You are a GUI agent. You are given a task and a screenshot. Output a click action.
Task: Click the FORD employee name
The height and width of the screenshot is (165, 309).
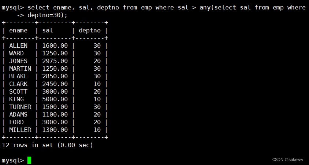tap(16, 122)
